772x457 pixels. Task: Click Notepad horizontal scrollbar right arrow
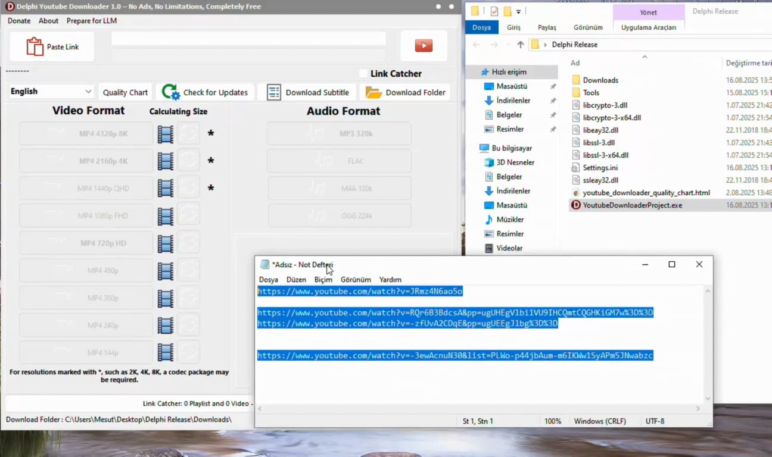(699, 409)
